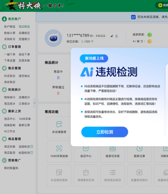Go to 一键下单 in the sidebar
The image size is (168, 194).
tap(10, 54)
